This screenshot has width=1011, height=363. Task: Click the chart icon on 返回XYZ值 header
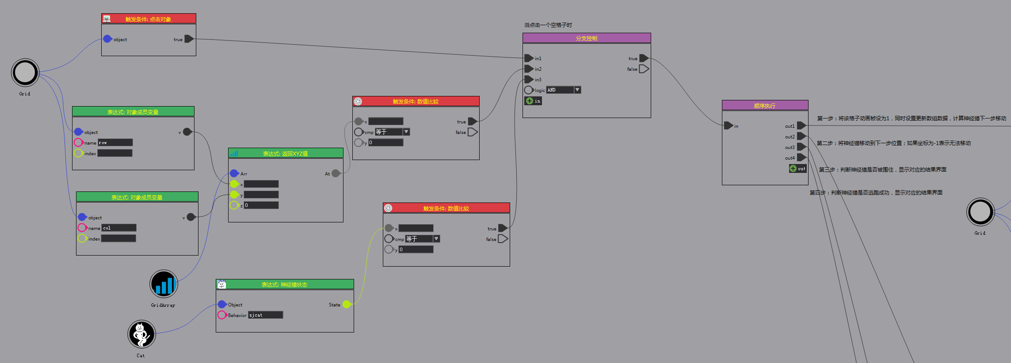pos(234,153)
